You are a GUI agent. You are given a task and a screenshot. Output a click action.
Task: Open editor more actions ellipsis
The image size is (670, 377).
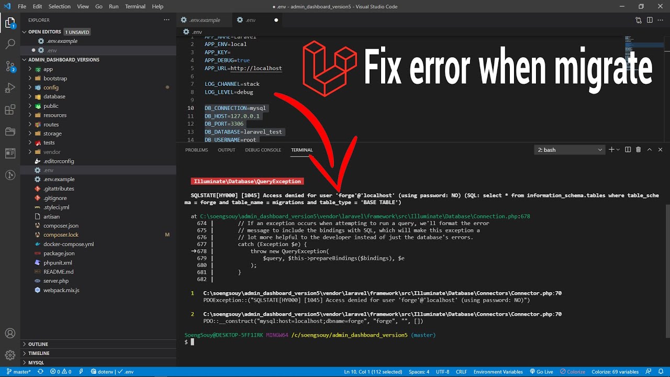click(x=661, y=20)
